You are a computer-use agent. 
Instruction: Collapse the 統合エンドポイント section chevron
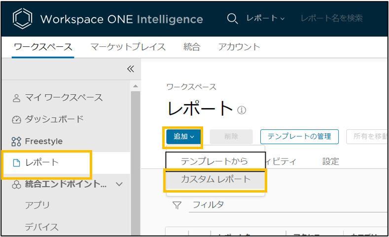119,184
